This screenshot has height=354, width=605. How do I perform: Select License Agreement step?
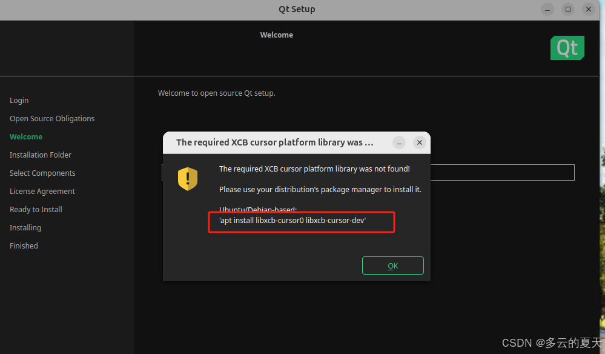pos(42,191)
